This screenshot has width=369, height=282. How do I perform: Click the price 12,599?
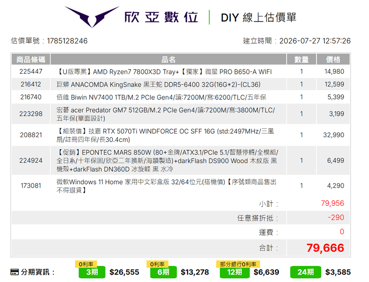(334, 84)
